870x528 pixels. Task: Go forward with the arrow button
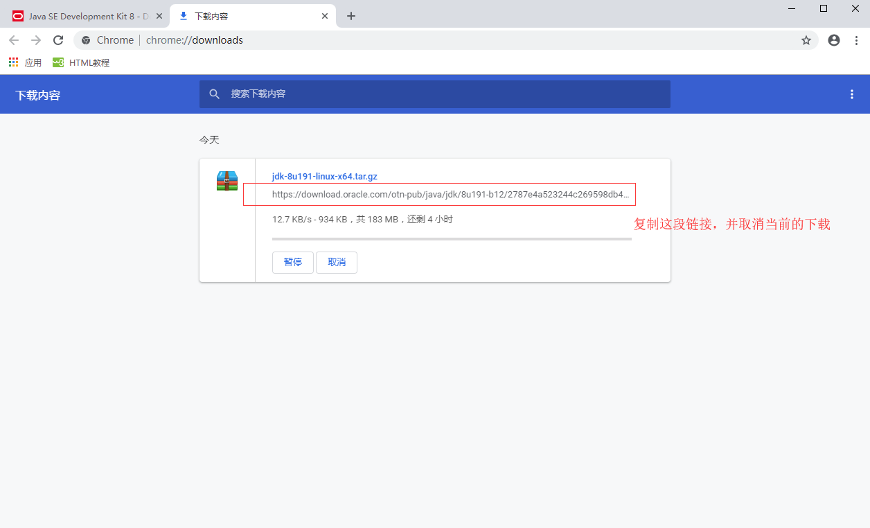[x=36, y=40]
